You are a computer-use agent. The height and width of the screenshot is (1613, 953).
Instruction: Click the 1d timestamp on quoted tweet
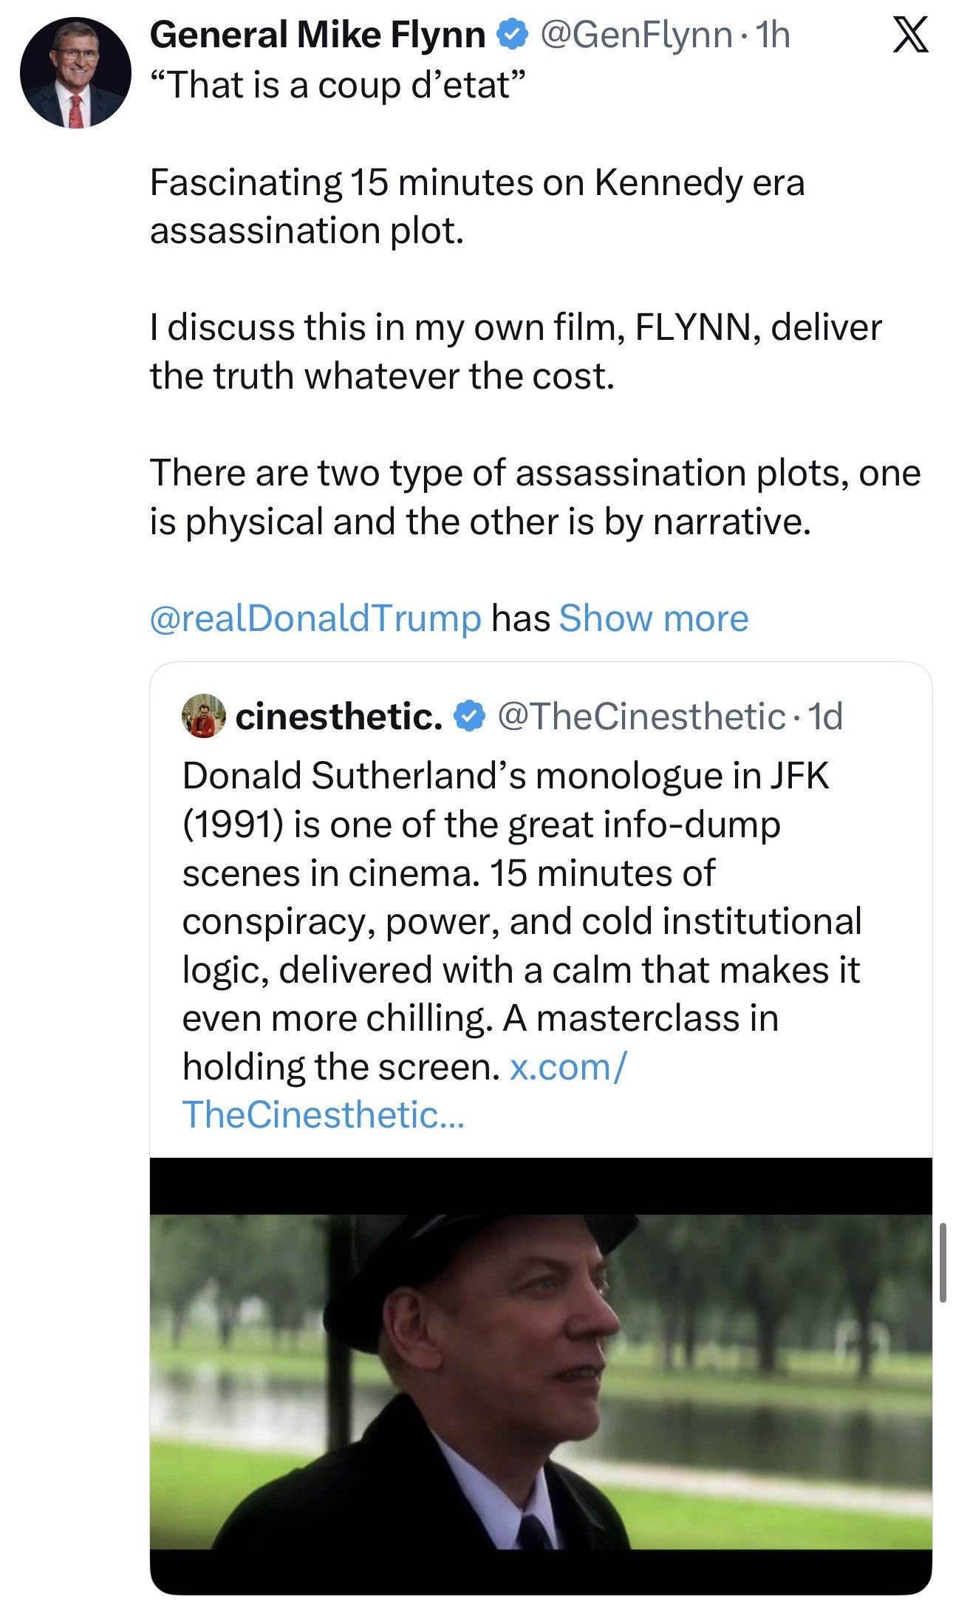[825, 716]
